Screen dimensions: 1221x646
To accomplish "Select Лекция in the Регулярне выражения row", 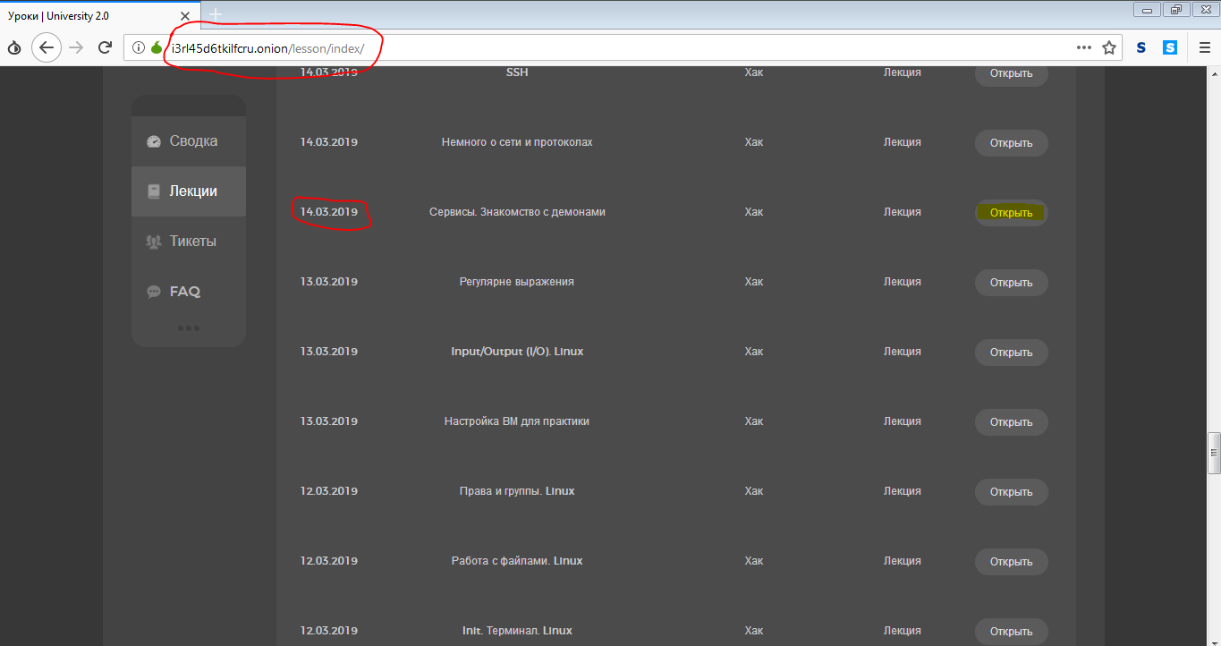I will click(903, 282).
